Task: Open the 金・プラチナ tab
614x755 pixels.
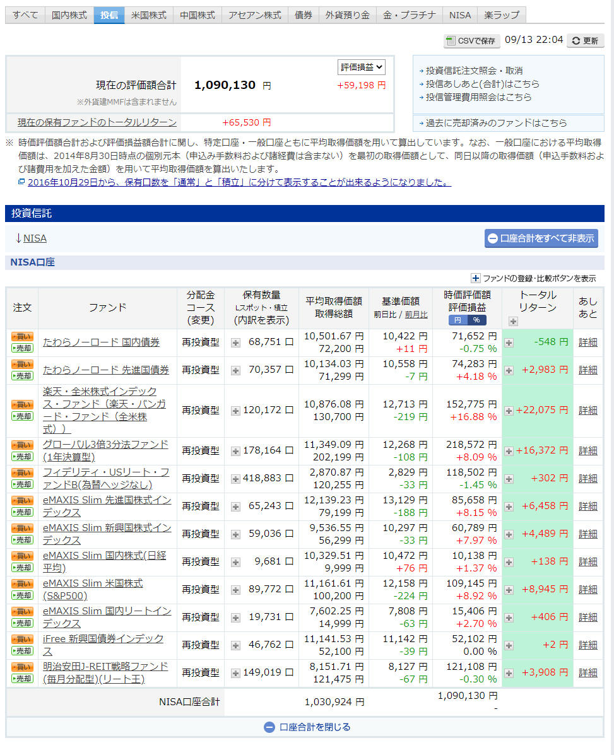Action: coord(410,15)
